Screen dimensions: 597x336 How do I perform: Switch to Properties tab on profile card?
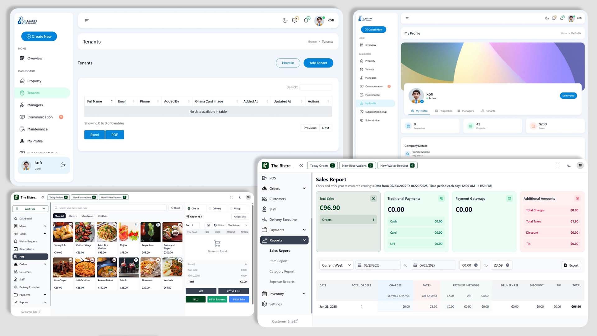[x=444, y=111]
